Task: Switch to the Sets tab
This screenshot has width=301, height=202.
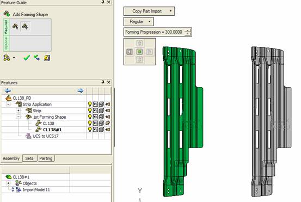Action: (x=29, y=158)
